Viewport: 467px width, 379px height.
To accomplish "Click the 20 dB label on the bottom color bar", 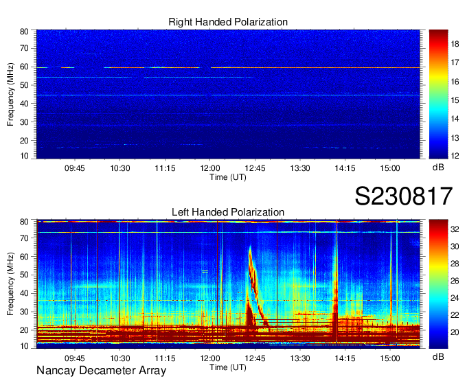I will click(455, 332).
